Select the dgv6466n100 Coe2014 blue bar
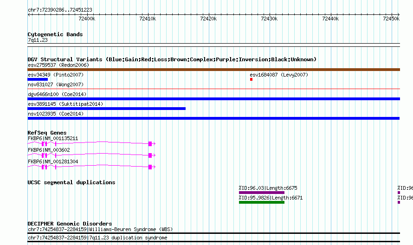Screen dimensions: 413x245 coord(213,99)
